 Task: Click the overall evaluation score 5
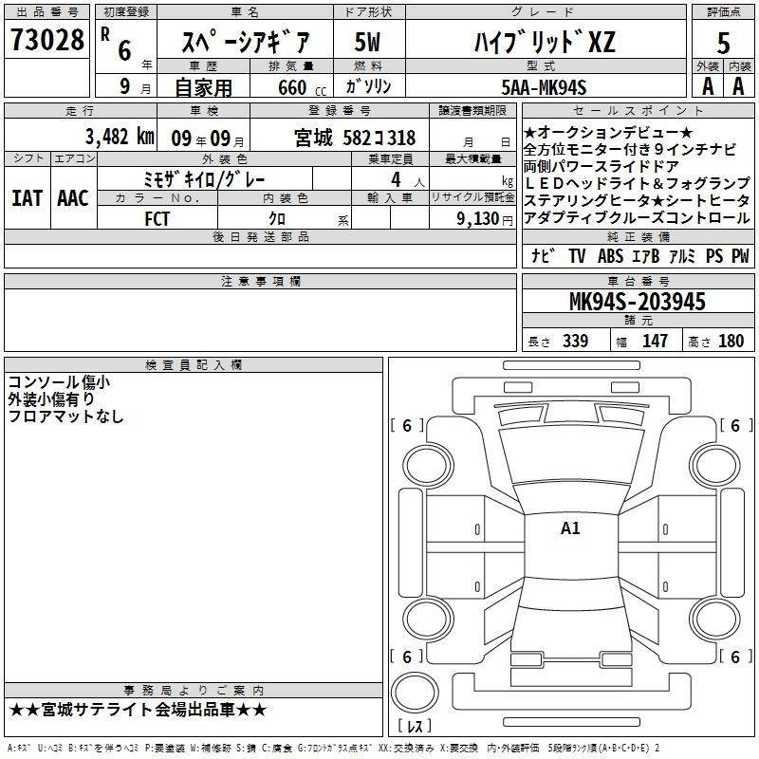(x=723, y=41)
